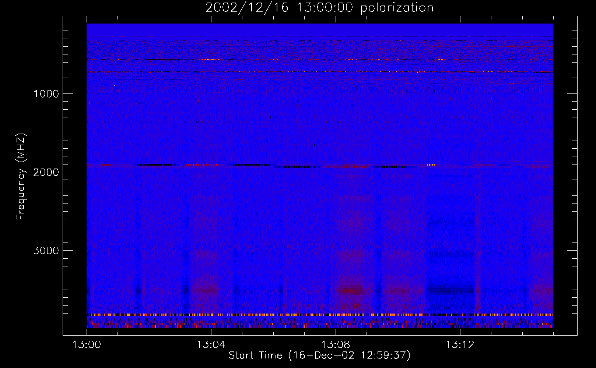Click the "Start Time (16-Dec-02 12:59:37)" label
Screen dimensions: 596x368
click(x=319, y=355)
